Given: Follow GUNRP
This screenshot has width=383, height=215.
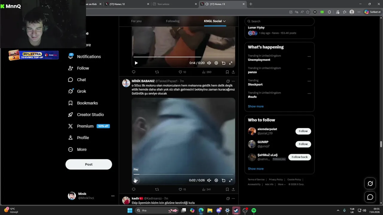Looking at the screenshot, I should coord(303,144).
